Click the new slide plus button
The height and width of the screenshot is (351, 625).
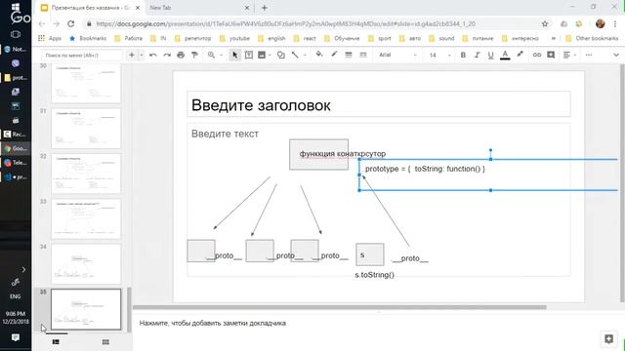coord(132,55)
